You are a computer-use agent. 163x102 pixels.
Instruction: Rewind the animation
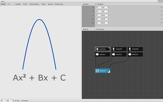pos(25,101)
